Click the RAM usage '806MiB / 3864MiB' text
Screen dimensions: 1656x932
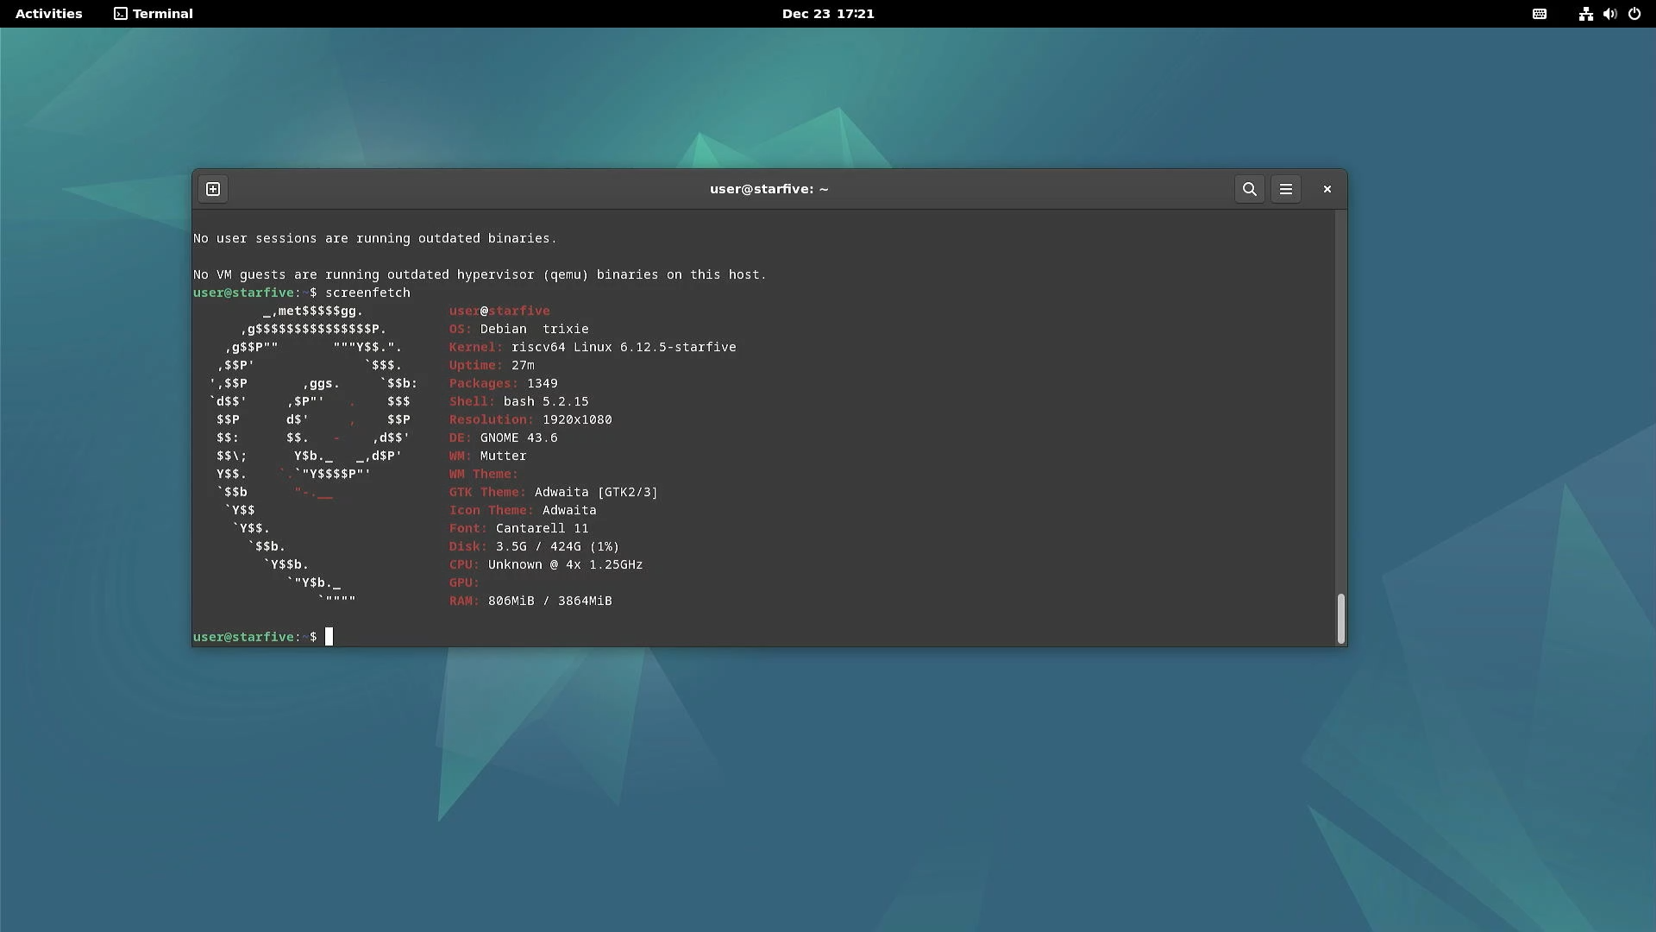point(549,601)
